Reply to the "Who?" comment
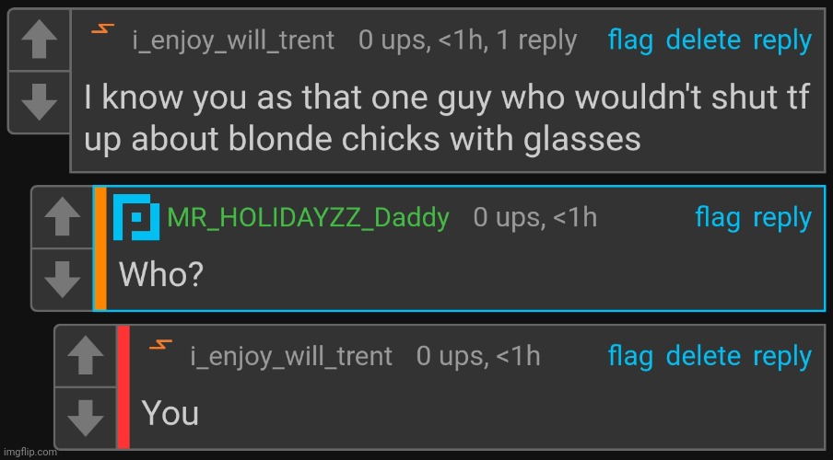833x460 pixels. click(782, 218)
